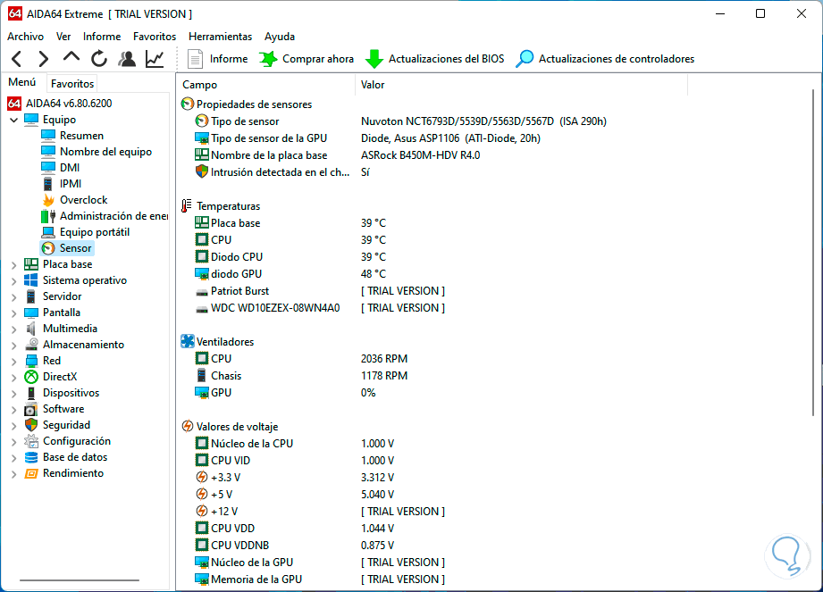Select Nombre del equipo tree item
The width and height of the screenshot is (823, 592).
(x=105, y=152)
